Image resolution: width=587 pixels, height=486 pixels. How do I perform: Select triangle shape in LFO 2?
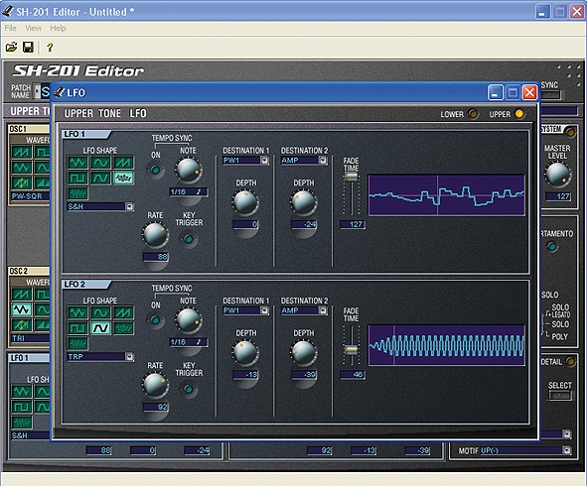77,312
